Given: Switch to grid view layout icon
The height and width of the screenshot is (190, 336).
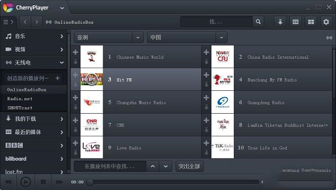Looking at the screenshot, I should pos(311,21).
